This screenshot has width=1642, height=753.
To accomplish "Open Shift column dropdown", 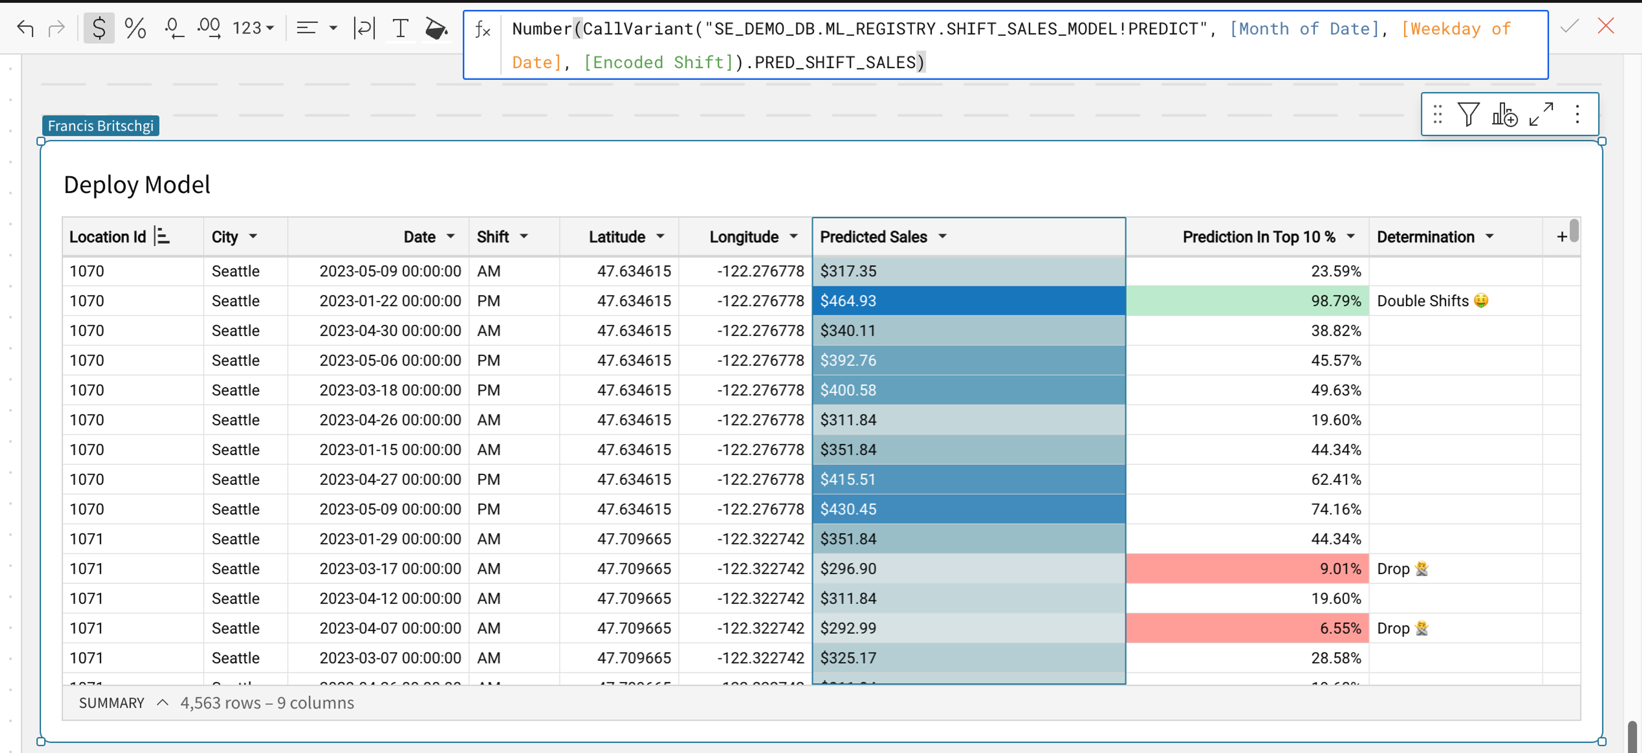I will point(524,236).
